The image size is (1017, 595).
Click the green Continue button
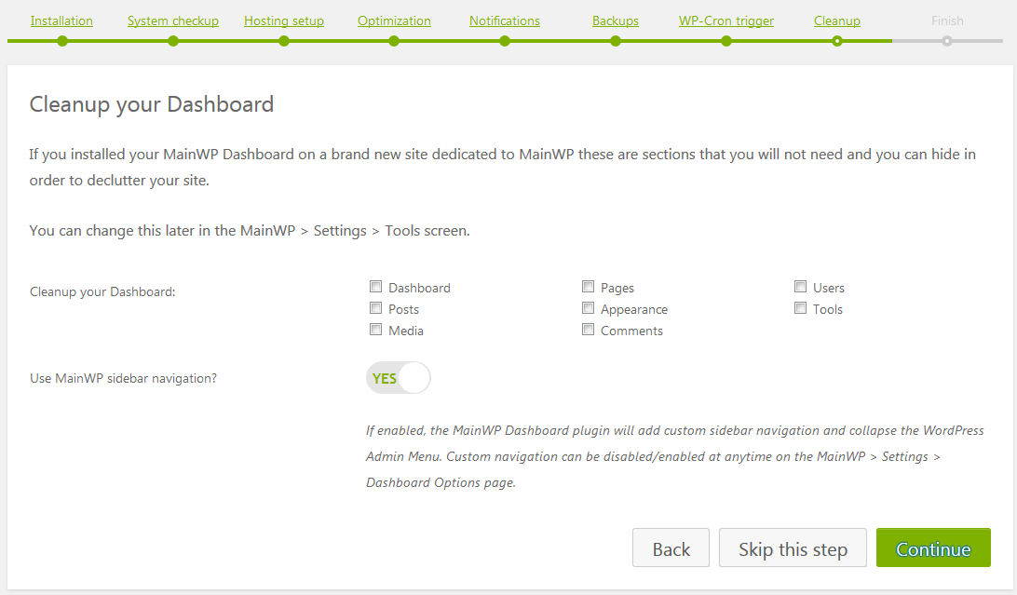tap(933, 548)
